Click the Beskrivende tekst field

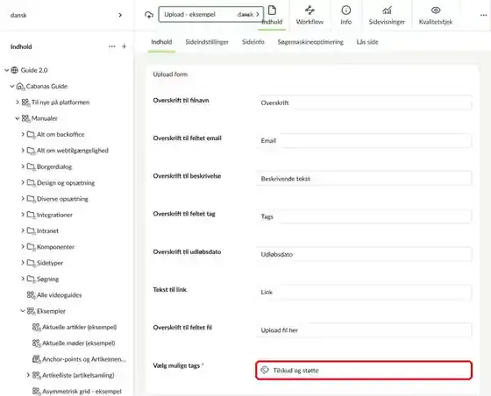pos(364,179)
